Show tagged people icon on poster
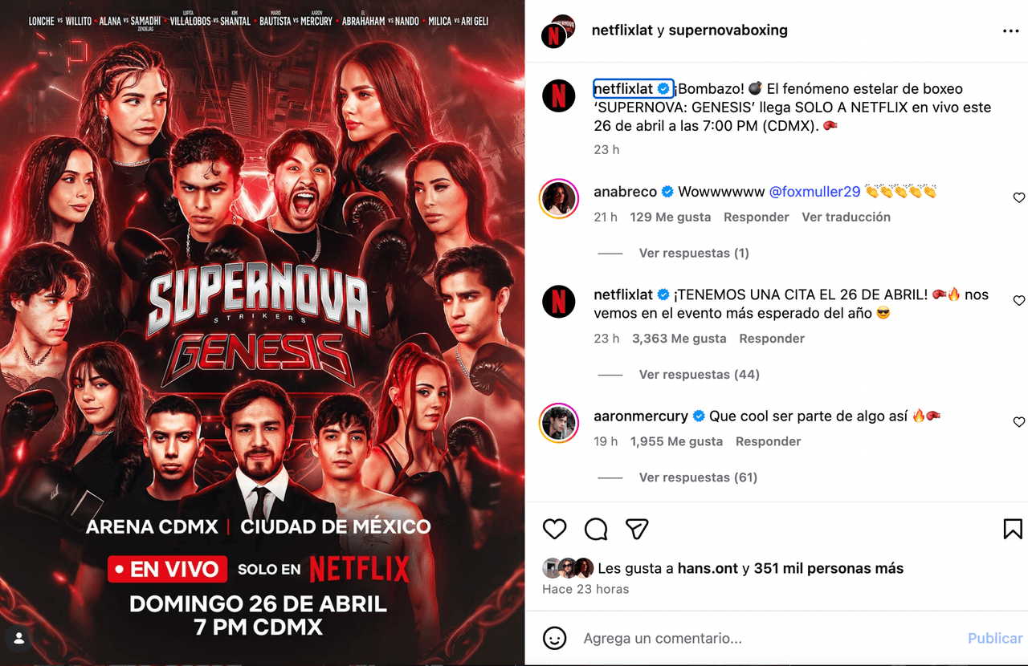The width and height of the screenshot is (1028, 666). (x=19, y=640)
